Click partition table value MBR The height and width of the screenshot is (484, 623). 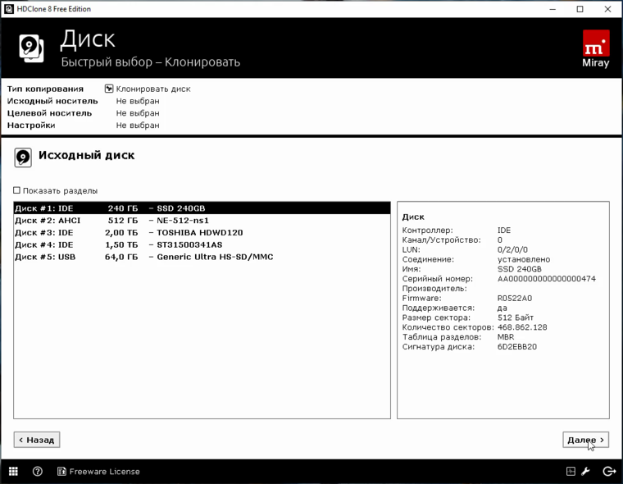506,337
